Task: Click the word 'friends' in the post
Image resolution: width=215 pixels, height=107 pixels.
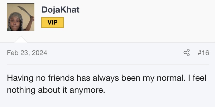Action: [61, 78]
